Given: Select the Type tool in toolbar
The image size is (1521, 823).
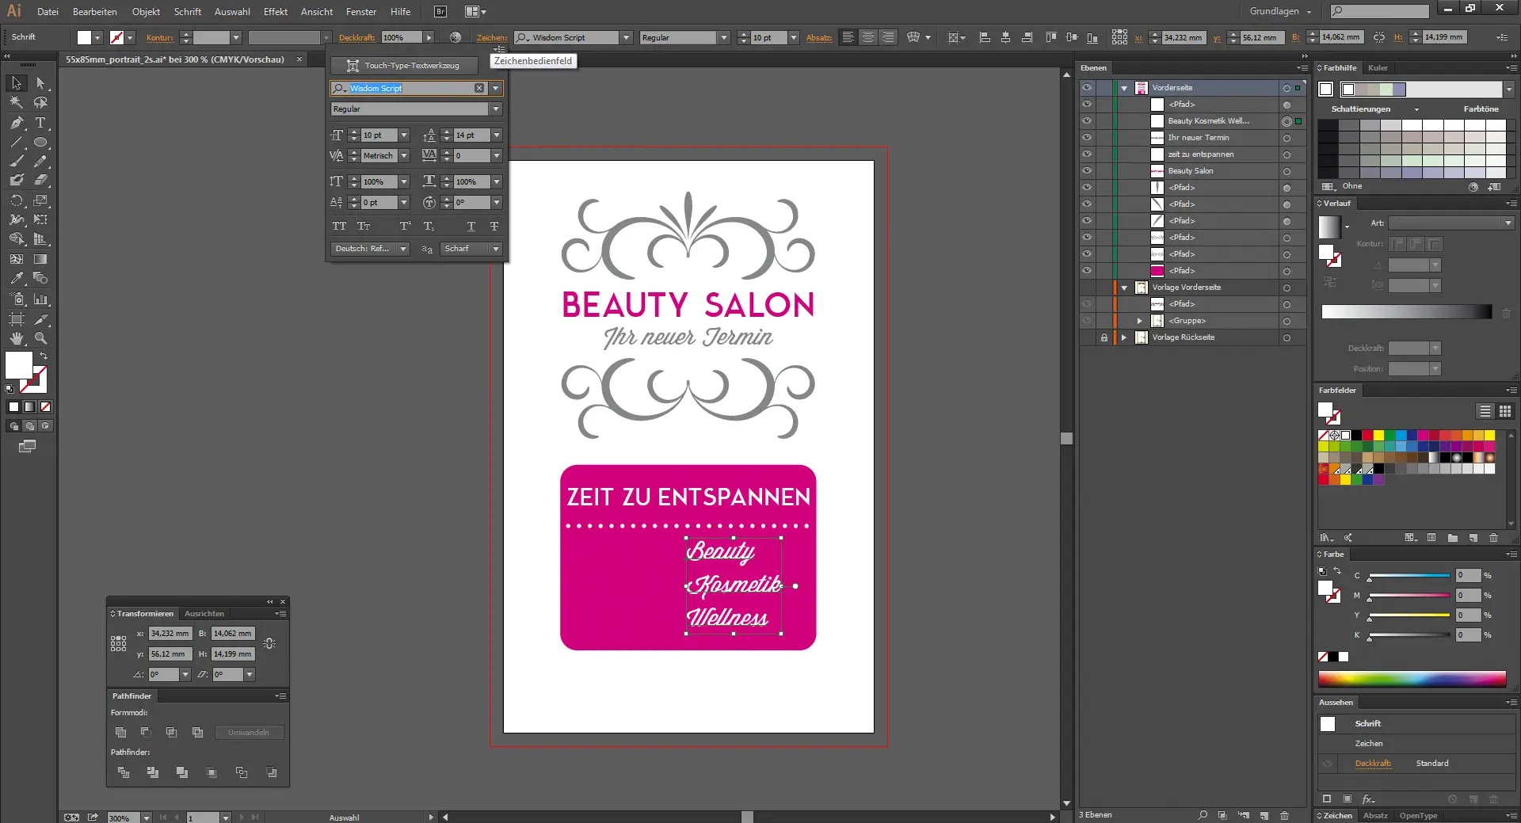Looking at the screenshot, I should (x=40, y=123).
